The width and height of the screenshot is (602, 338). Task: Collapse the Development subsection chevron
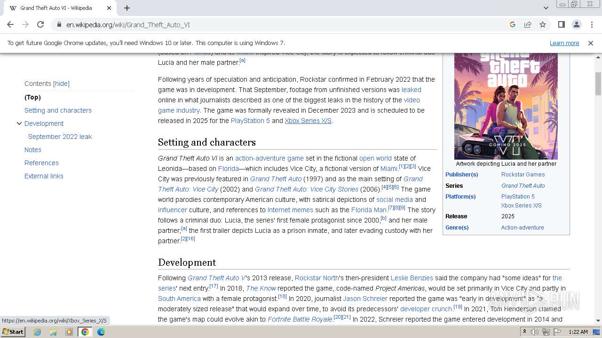(x=19, y=123)
